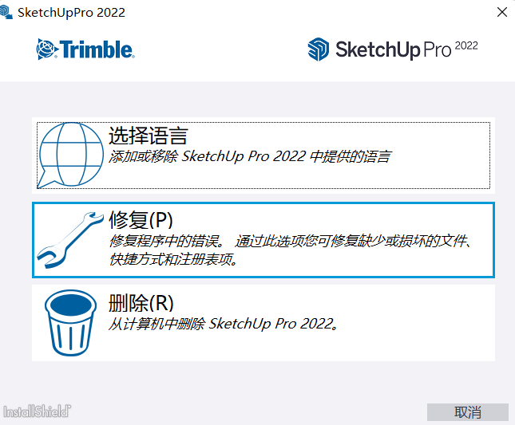Close the SketchUp Pro installer window
This screenshot has height=425, width=515.
(501, 13)
